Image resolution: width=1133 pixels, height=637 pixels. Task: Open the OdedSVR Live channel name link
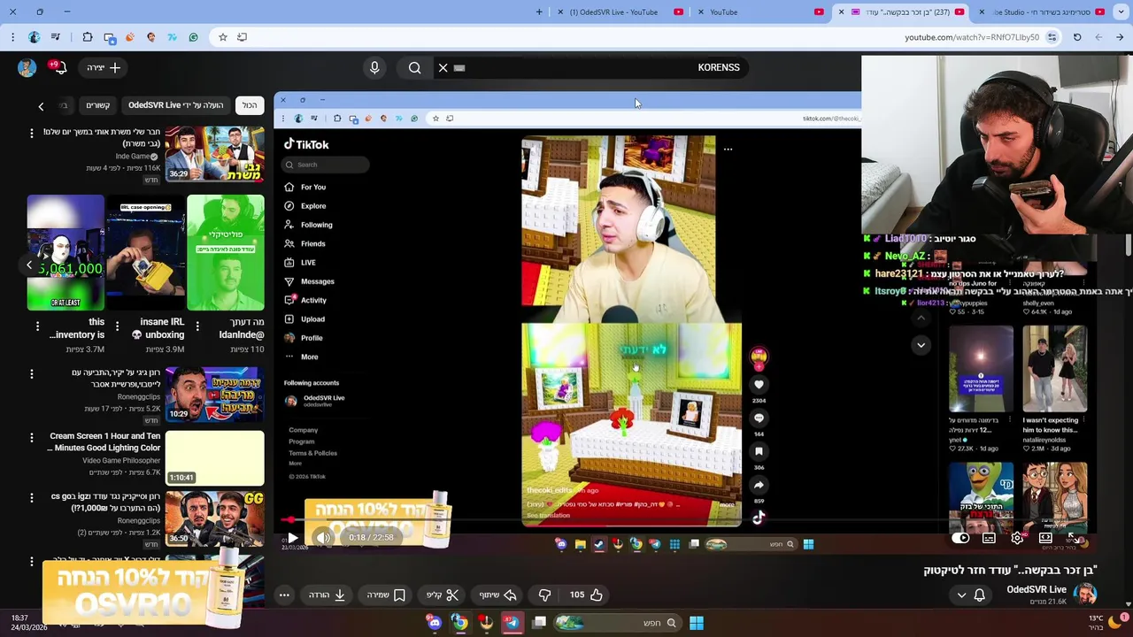point(1036,589)
